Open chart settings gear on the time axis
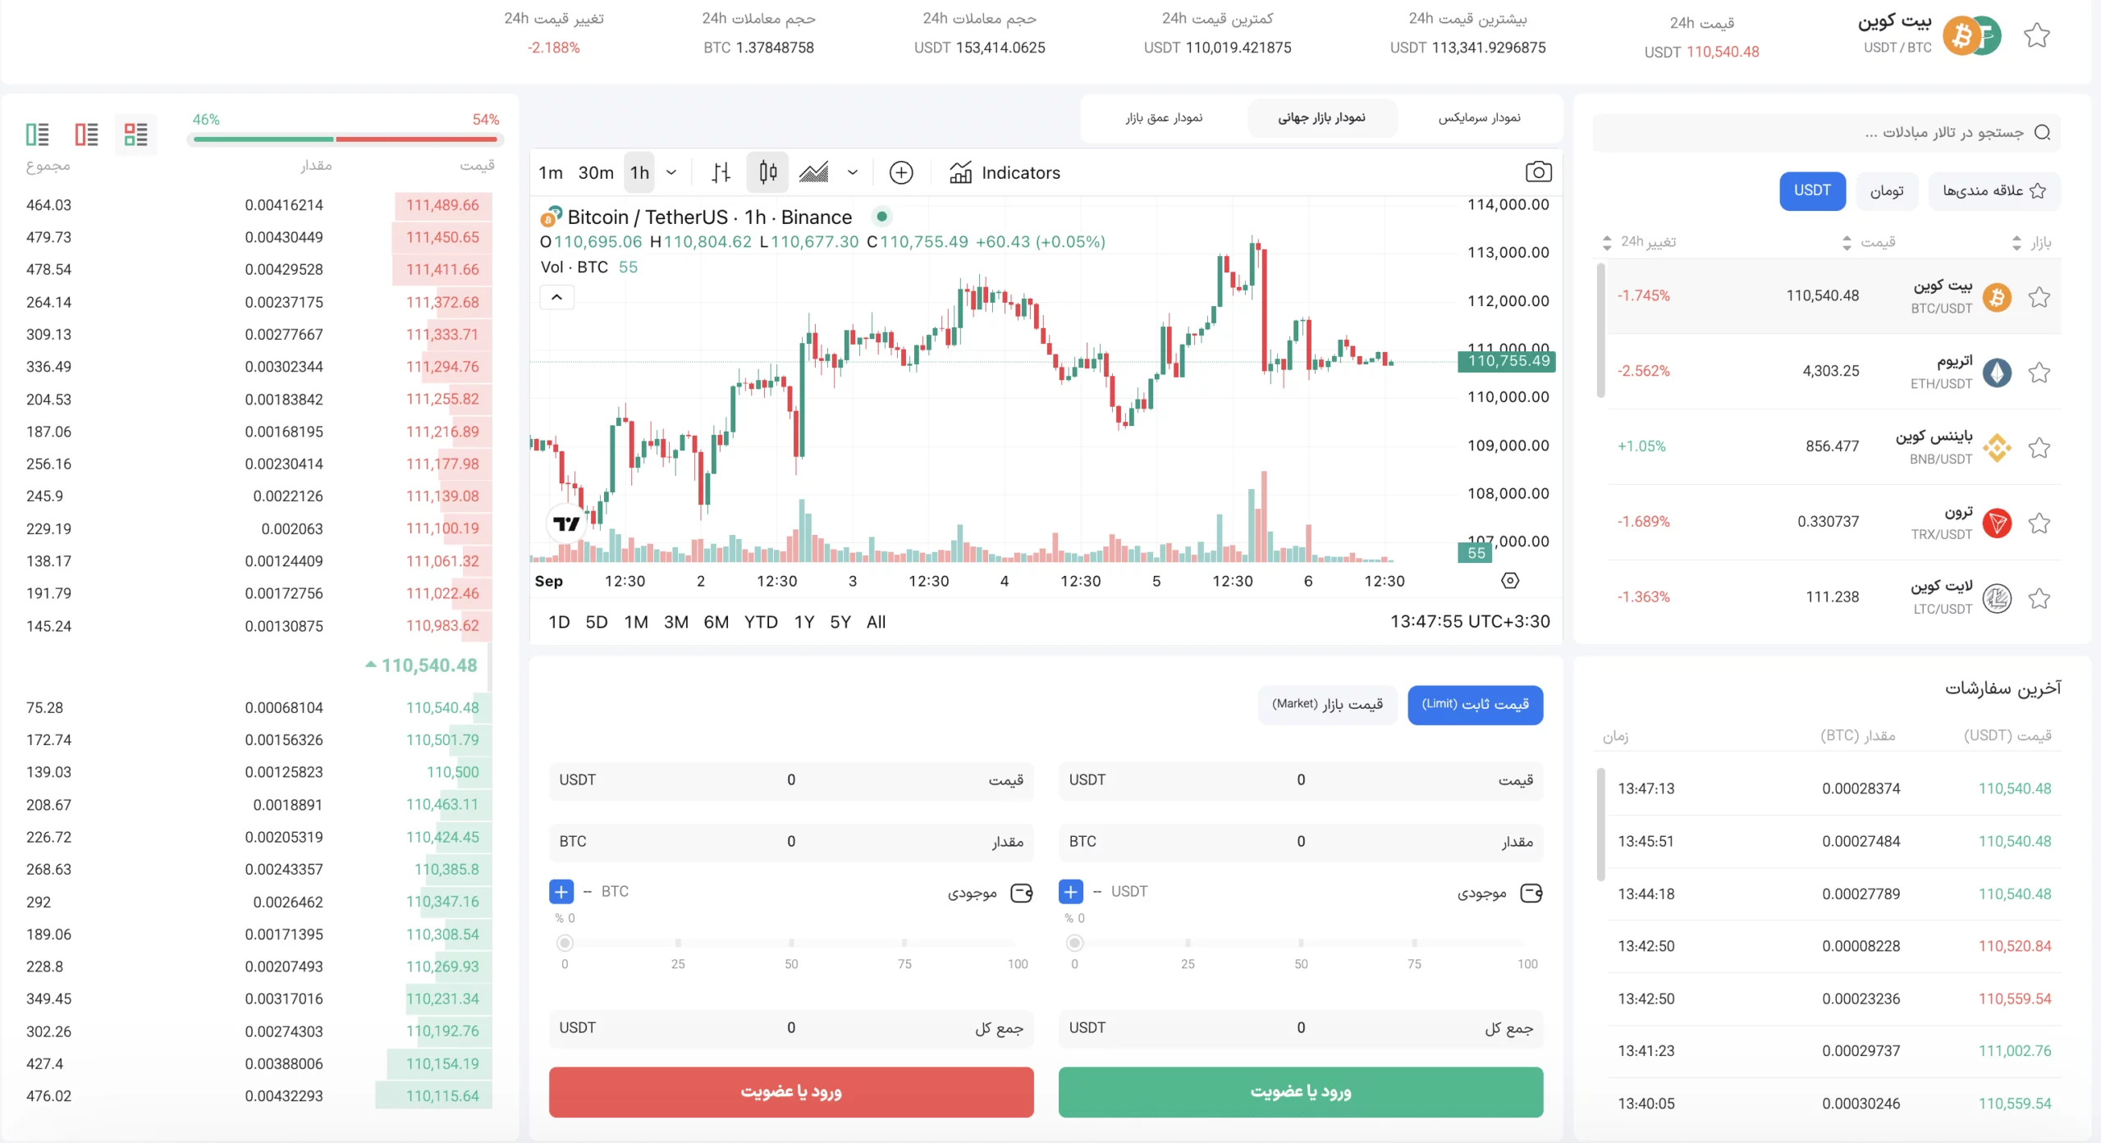2101x1143 pixels. tap(1510, 581)
